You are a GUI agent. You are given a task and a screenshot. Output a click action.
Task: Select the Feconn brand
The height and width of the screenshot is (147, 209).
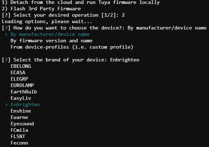tap(19, 143)
